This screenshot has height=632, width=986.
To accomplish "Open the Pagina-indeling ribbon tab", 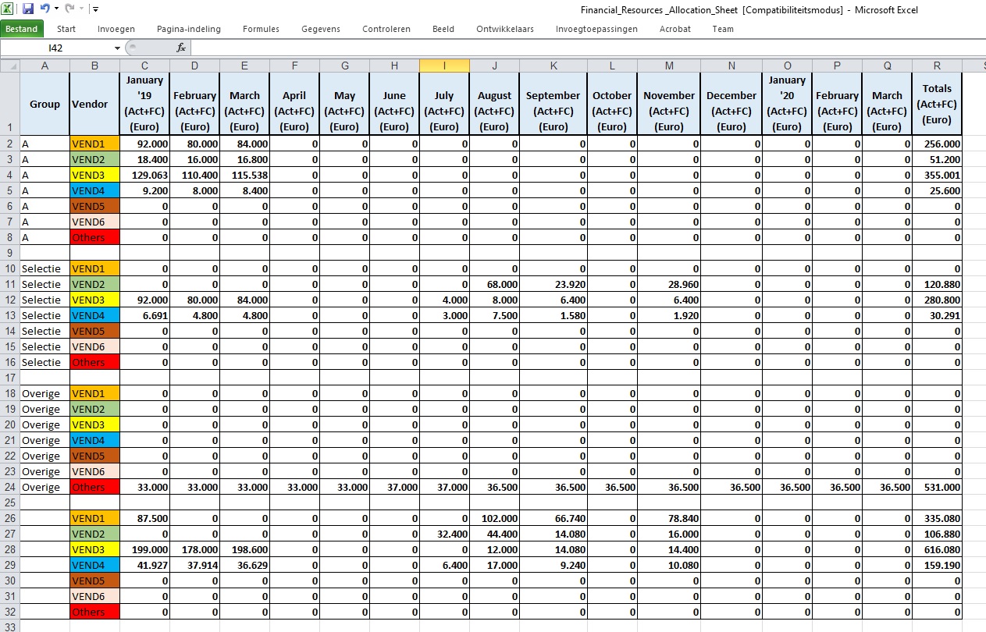I will click(x=189, y=29).
